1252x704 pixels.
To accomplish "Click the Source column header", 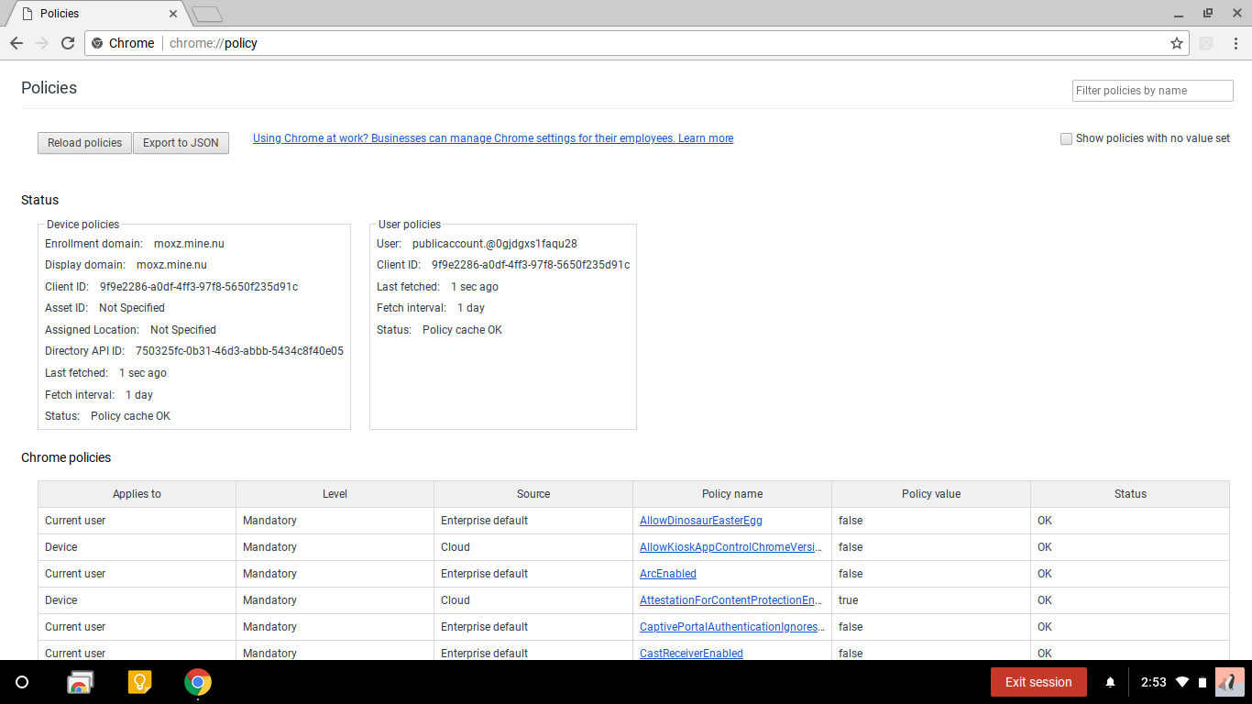I will point(533,494).
